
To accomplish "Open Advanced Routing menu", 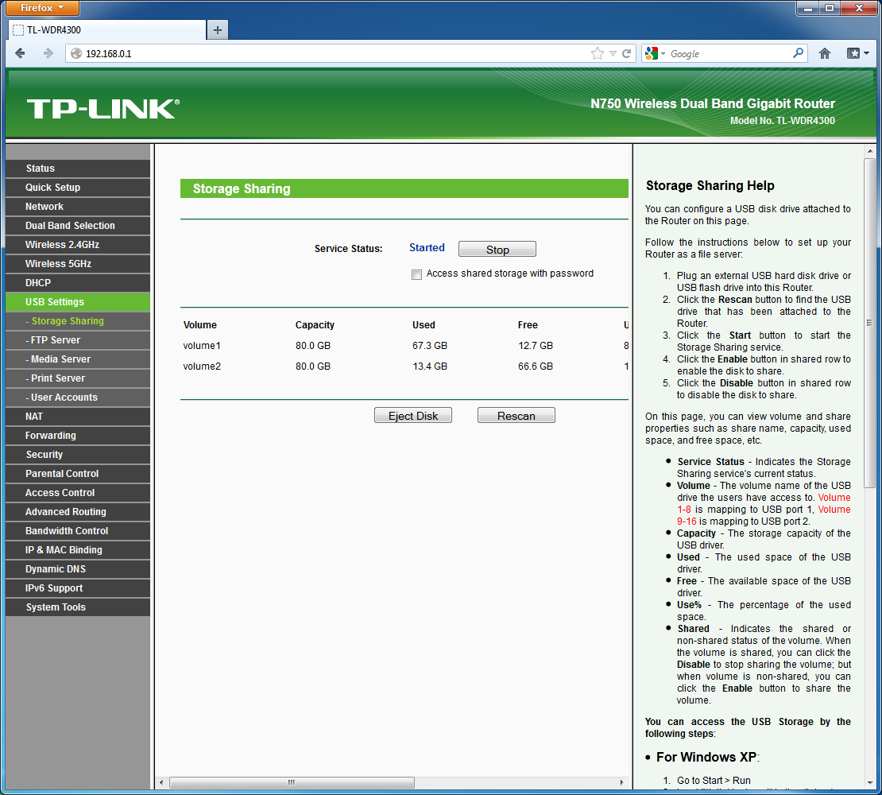I will [x=78, y=513].
